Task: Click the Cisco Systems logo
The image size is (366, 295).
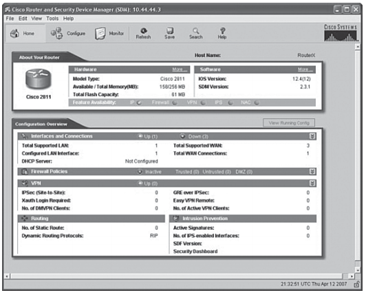Action: (x=341, y=33)
